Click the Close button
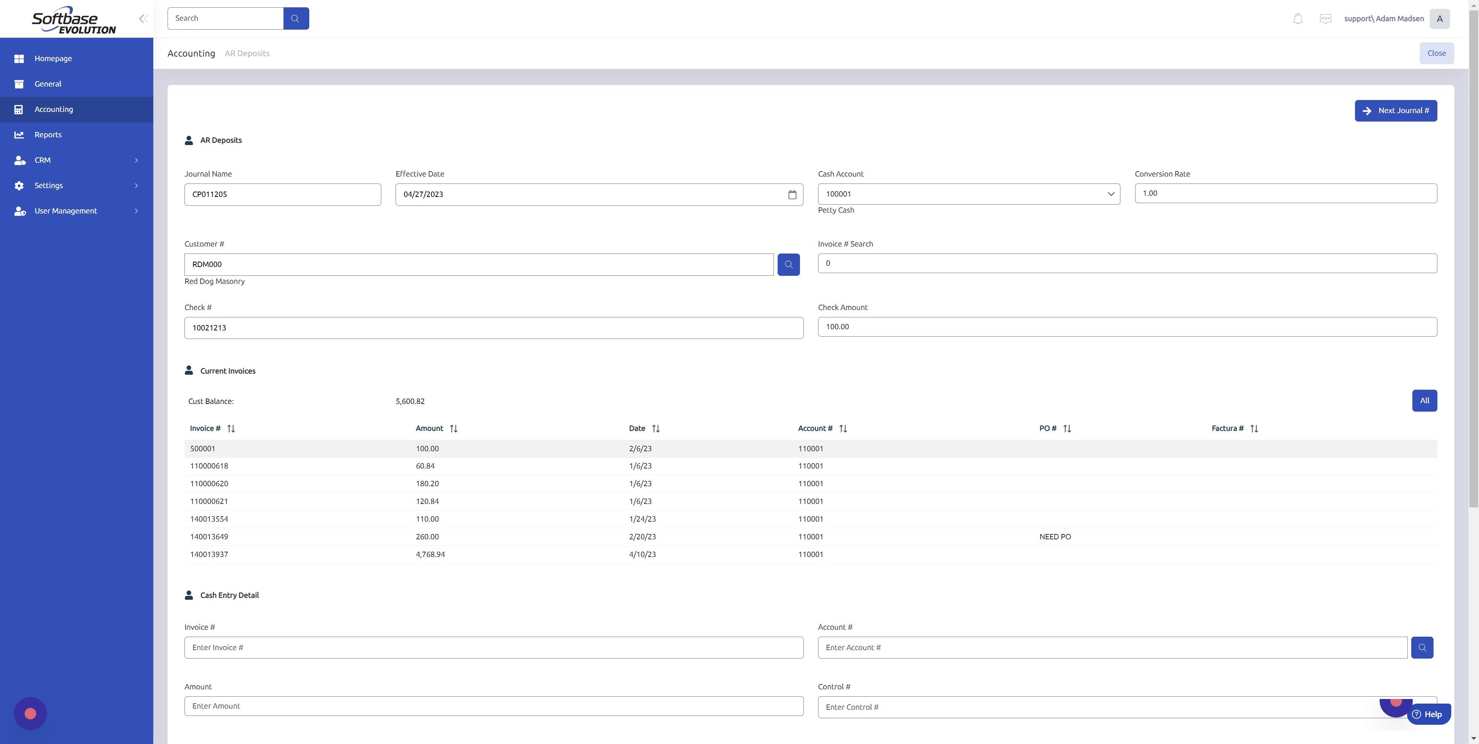Screen dimensions: 1479x744 1437,53
